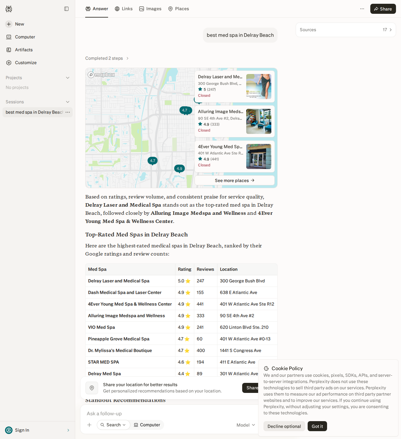Open the three-dot more options menu
Image resolution: width=401 pixels, height=439 pixels.
tap(362, 9)
